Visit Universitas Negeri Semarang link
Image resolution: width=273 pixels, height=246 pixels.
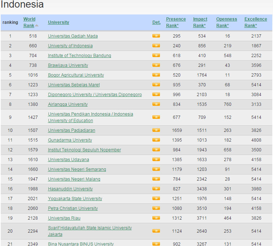[77, 169]
